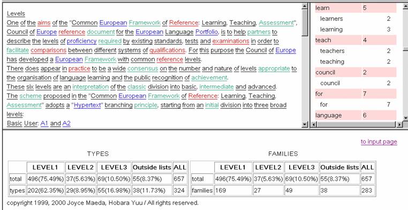This screenshot has height=210, width=408.
Task: Click the 'teaching' entry in word list
Action: coord(332,61)
